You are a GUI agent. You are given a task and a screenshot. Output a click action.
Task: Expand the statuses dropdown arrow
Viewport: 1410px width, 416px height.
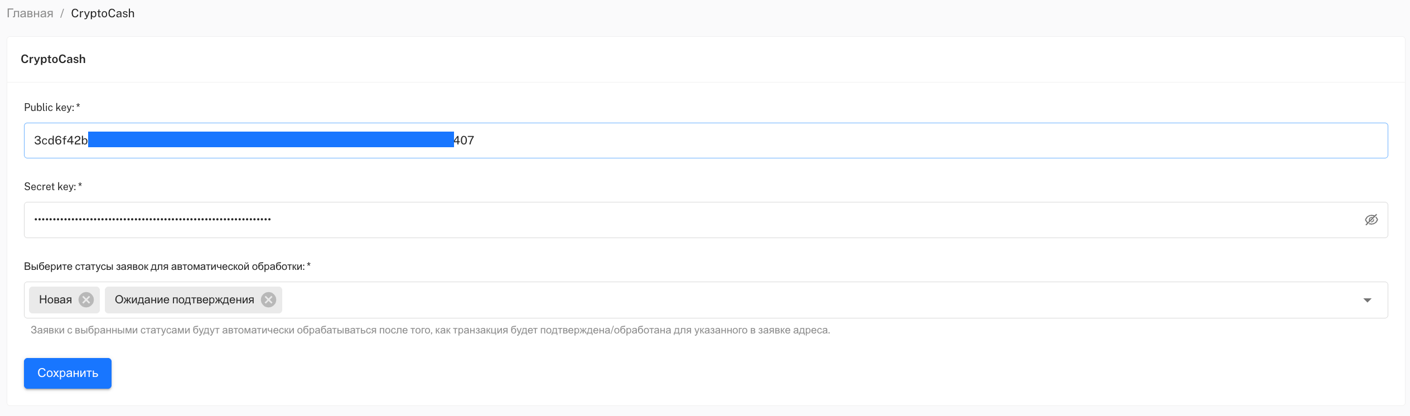click(1367, 300)
